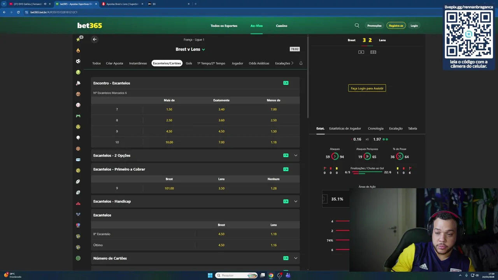This screenshot has width=498, height=280.
Task: Select the white golf ball sport icon
Action: click(x=78, y=138)
